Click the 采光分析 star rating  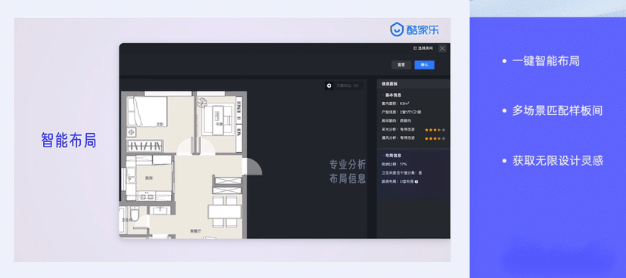[x=435, y=130]
